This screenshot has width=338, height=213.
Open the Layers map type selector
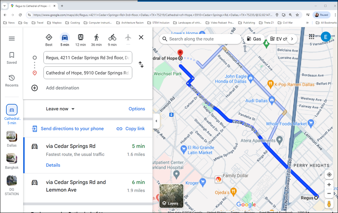171,196
